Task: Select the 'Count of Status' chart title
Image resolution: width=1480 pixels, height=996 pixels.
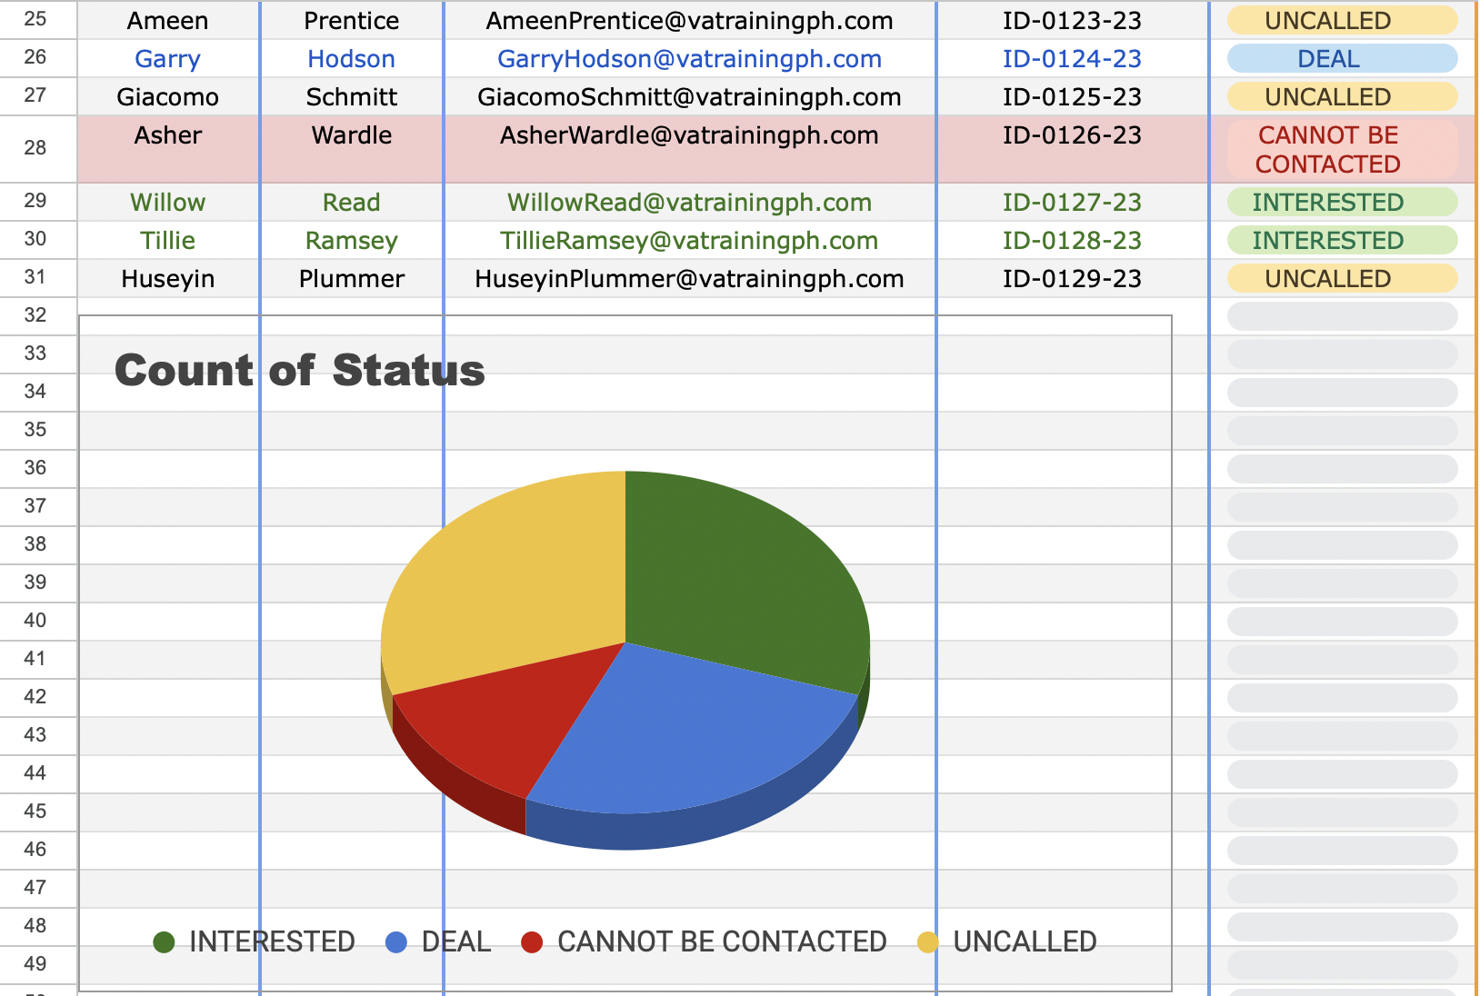Action: tap(300, 371)
